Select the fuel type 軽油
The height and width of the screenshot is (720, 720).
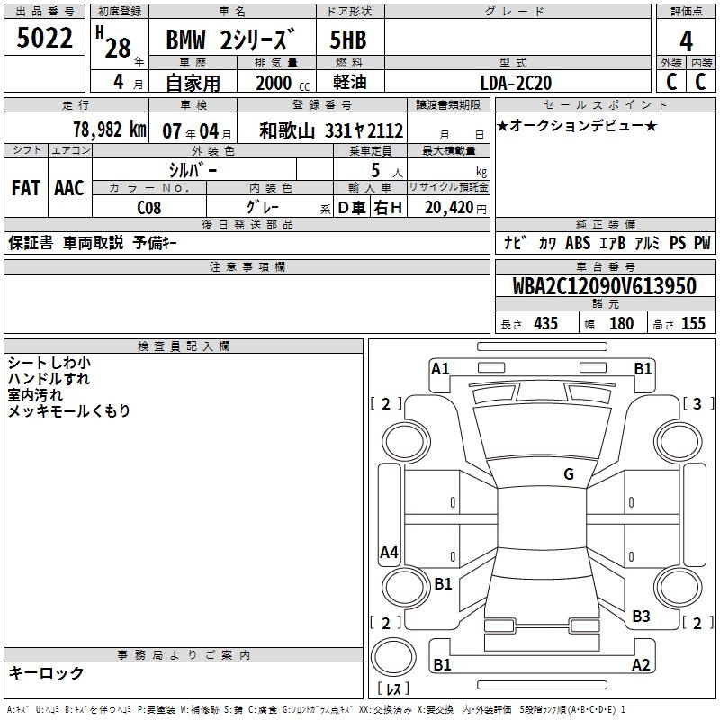tap(350, 82)
